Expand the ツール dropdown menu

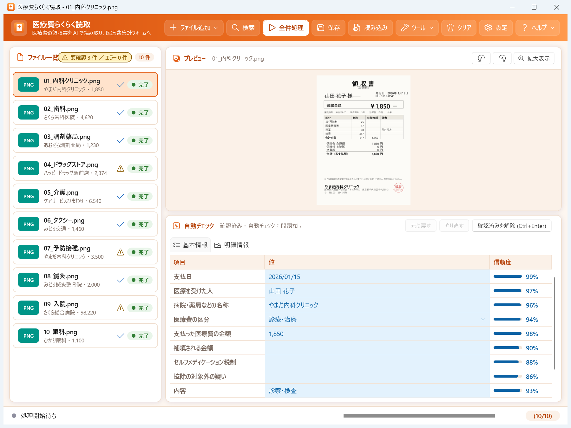click(417, 28)
